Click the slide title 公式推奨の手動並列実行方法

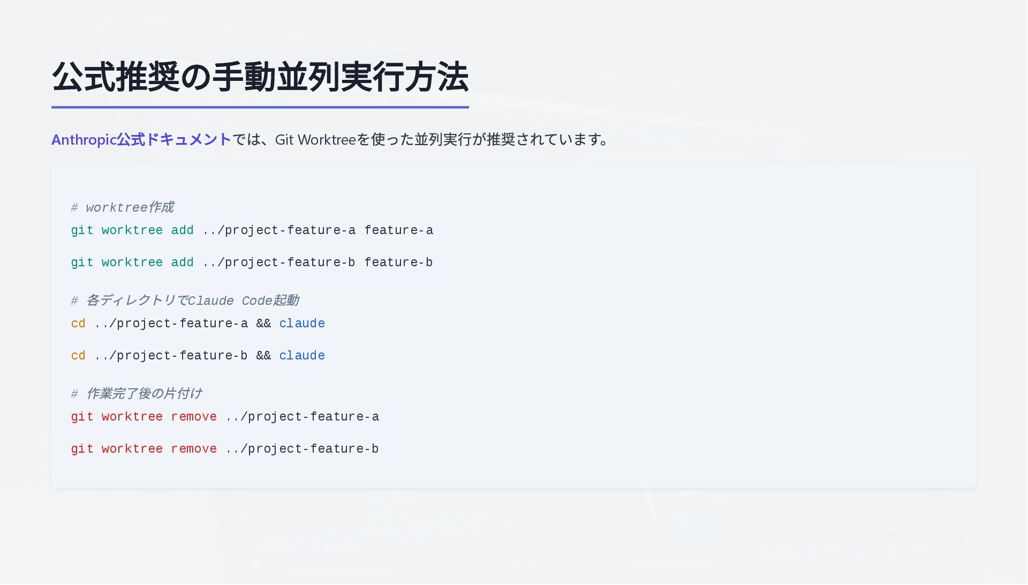click(260, 77)
